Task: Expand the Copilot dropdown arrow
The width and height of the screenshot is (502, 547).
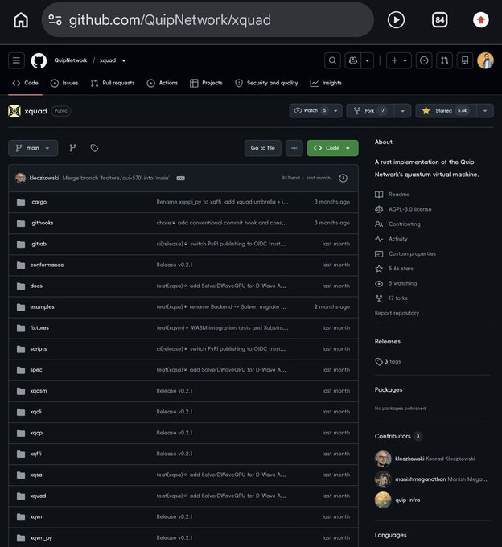Action: tap(368, 60)
